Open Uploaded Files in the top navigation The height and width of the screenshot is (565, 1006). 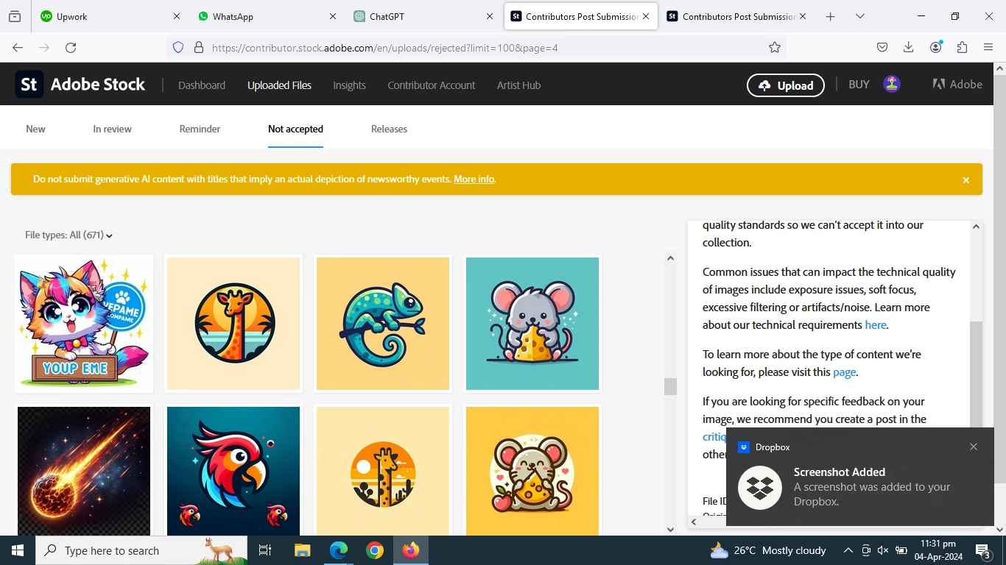pos(279,85)
